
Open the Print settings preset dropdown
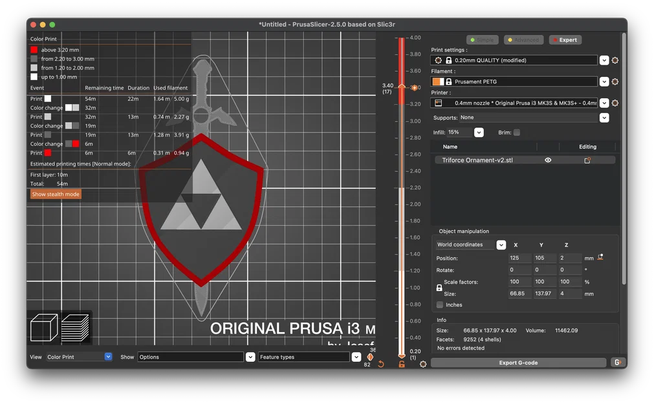[604, 61]
